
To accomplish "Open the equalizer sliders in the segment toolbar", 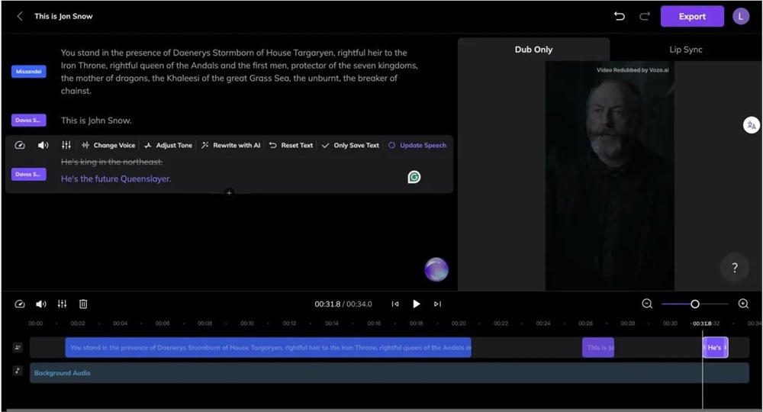I will 66,145.
